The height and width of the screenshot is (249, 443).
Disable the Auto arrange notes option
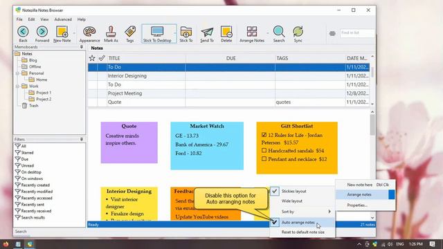click(302, 223)
